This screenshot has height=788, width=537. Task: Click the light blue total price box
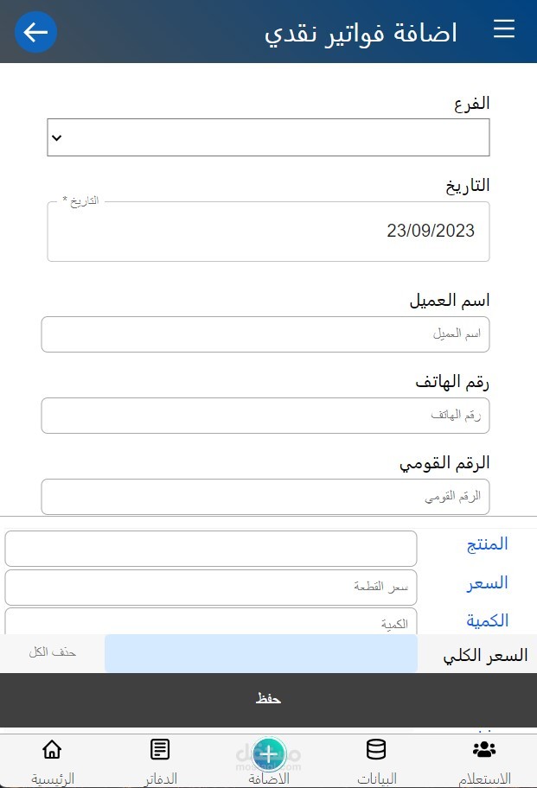click(x=261, y=653)
